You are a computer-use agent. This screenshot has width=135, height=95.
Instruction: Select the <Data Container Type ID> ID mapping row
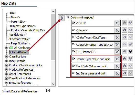(x=96, y=45)
